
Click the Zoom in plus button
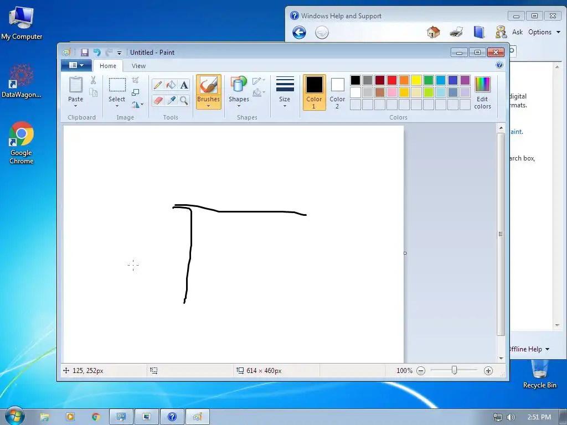(488, 370)
